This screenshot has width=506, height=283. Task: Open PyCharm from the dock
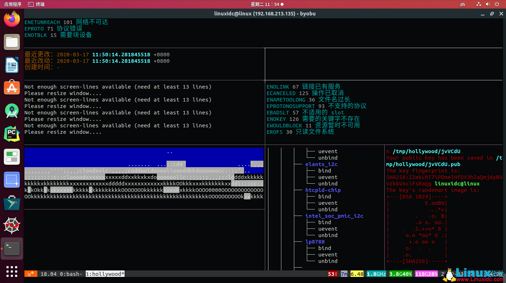click(x=12, y=134)
